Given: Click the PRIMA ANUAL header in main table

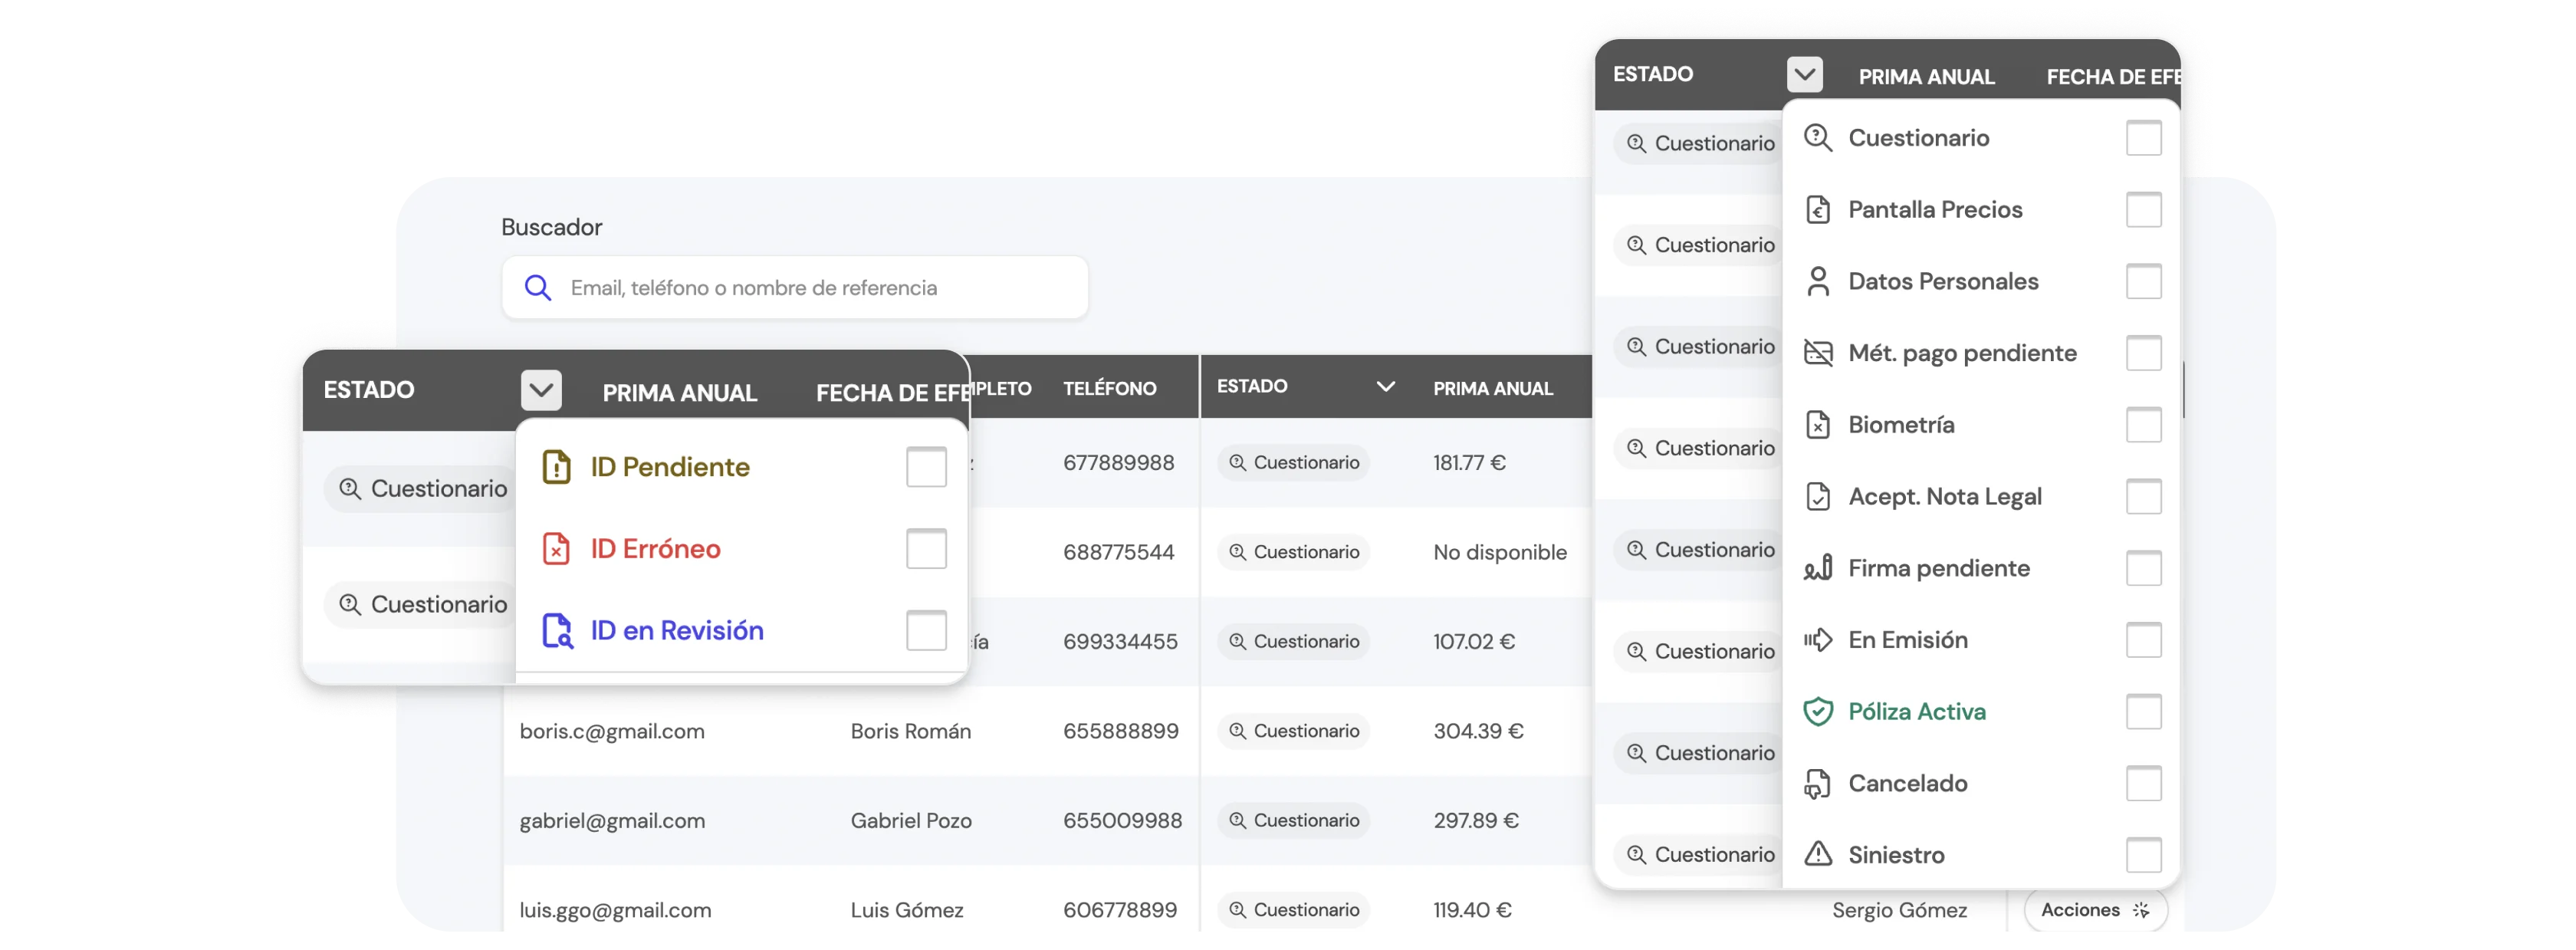Looking at the screenshot, I should [1492, 389].
